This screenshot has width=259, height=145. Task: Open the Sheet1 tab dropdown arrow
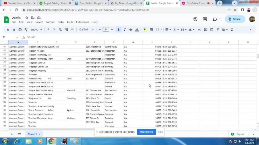tap(40, 134)
